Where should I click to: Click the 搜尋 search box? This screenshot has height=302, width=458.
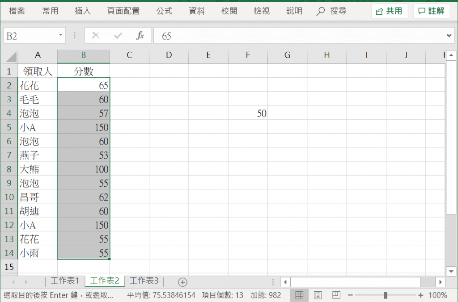coord(338,11)
